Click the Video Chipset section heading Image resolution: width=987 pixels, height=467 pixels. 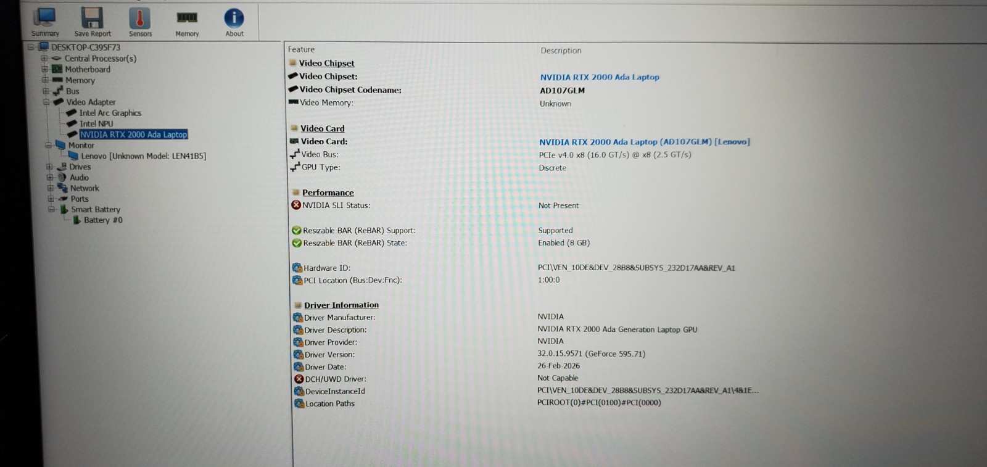[x=327, y=64]
